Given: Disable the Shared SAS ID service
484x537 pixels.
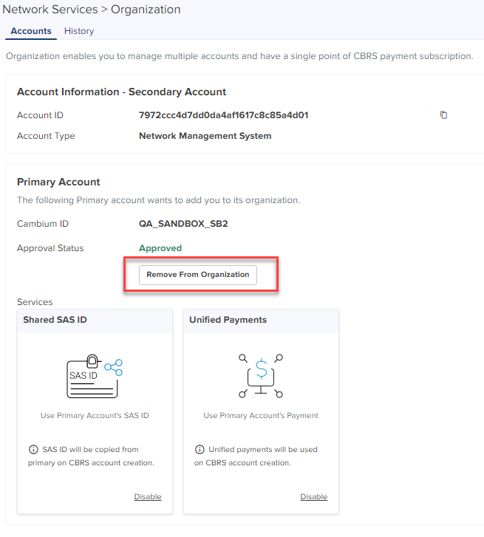Looking at the screenshot, I should (147, 496).
